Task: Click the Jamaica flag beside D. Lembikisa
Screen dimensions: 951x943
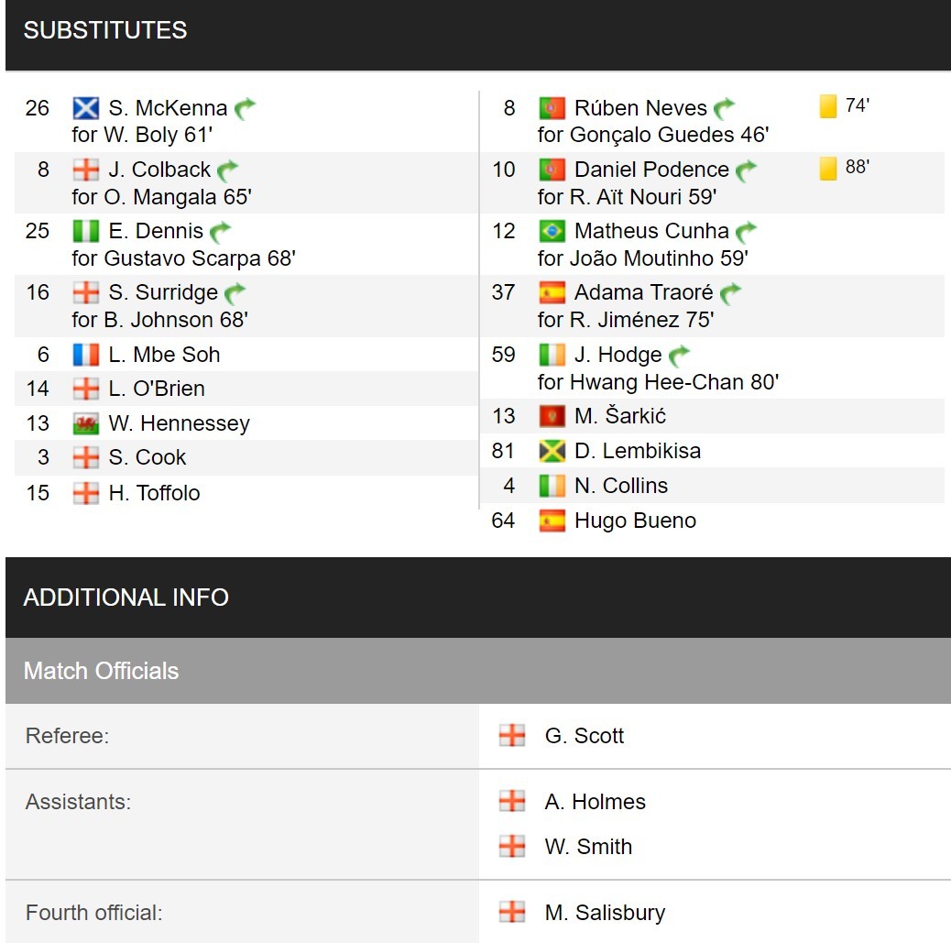Action: [552, 452]
